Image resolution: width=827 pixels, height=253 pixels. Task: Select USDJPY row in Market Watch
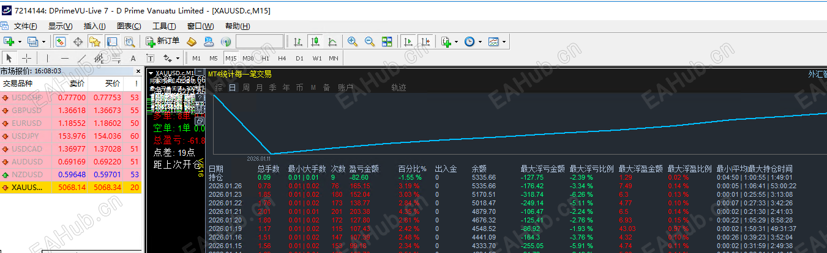point(71,136)
